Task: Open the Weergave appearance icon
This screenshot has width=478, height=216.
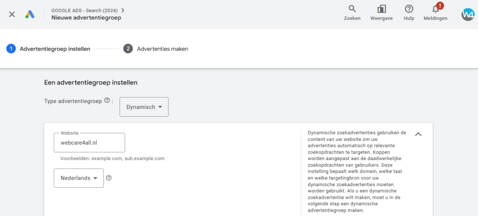Action: pos(381,9)
